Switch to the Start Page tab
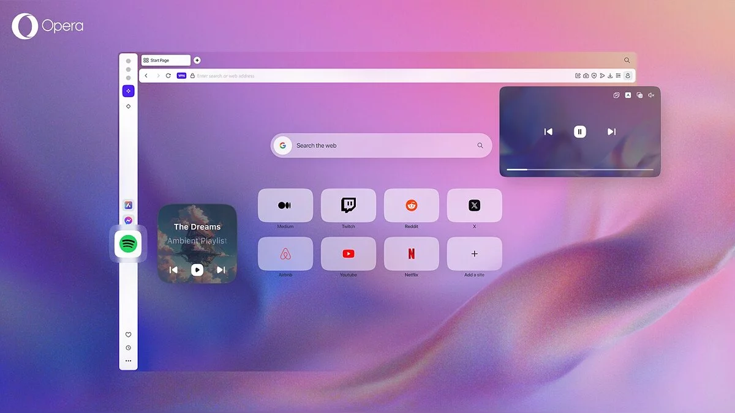The height and width of the screenshot is (413, 735). [x=165, y=61]
